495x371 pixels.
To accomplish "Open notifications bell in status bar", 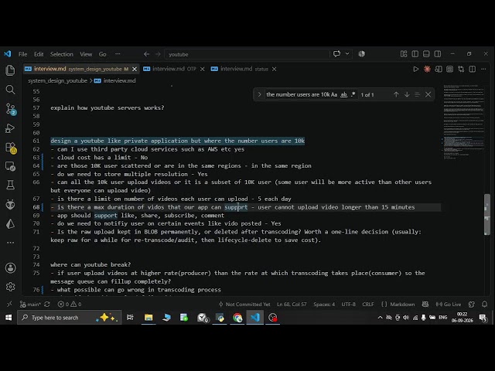I will 484,304.
